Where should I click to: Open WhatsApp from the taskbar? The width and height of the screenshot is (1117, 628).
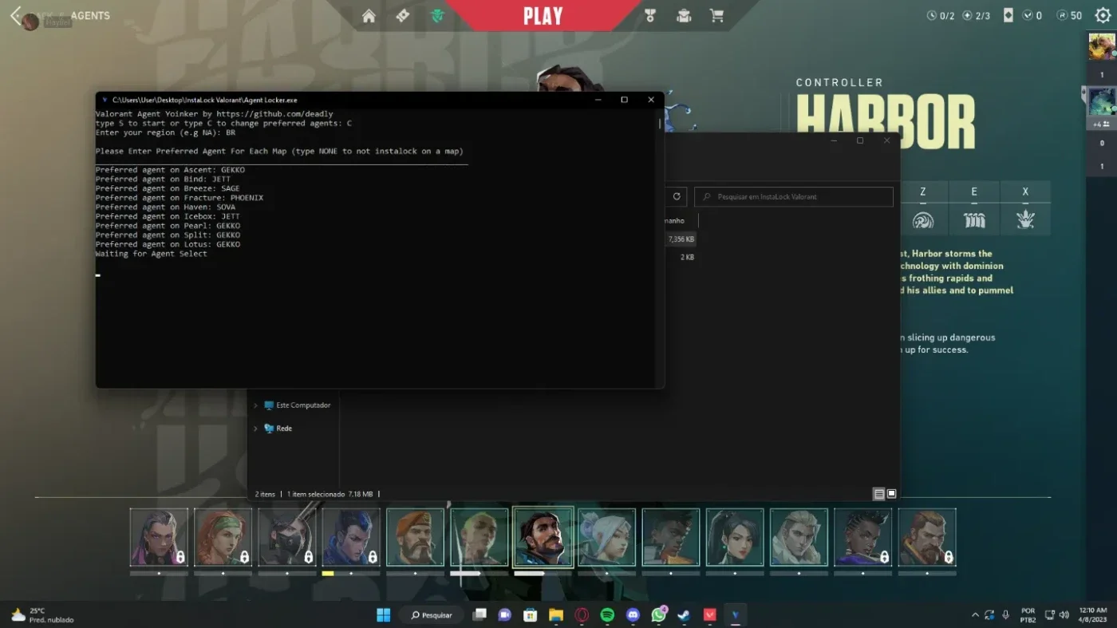(x=658, y=614)
